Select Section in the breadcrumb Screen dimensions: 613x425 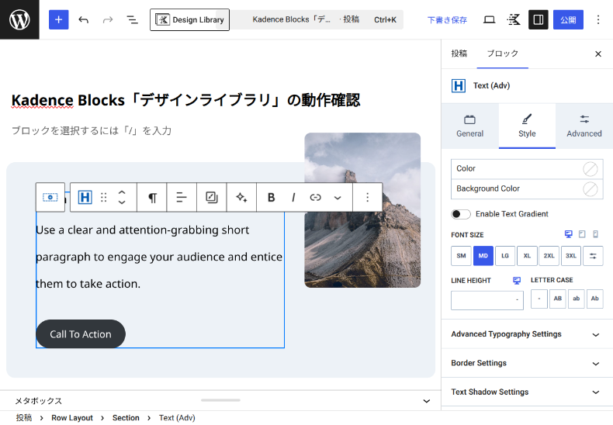(x=126, y=417)
